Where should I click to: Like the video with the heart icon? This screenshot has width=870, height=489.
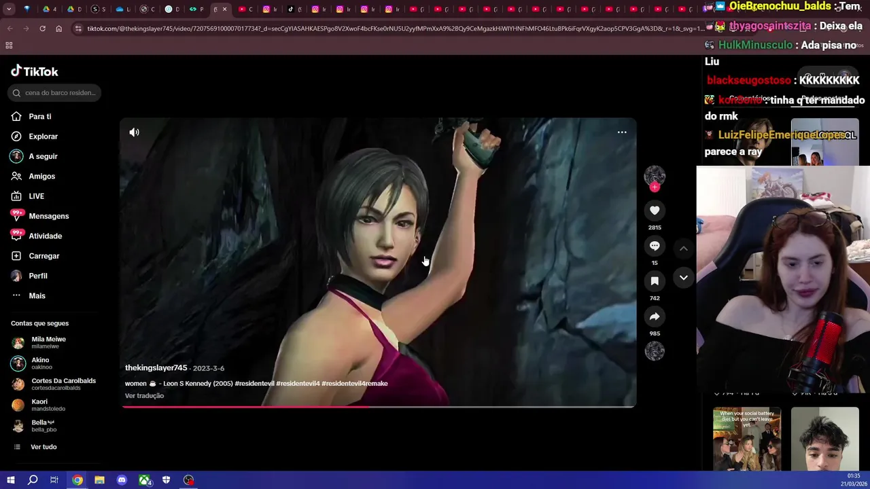655,211
